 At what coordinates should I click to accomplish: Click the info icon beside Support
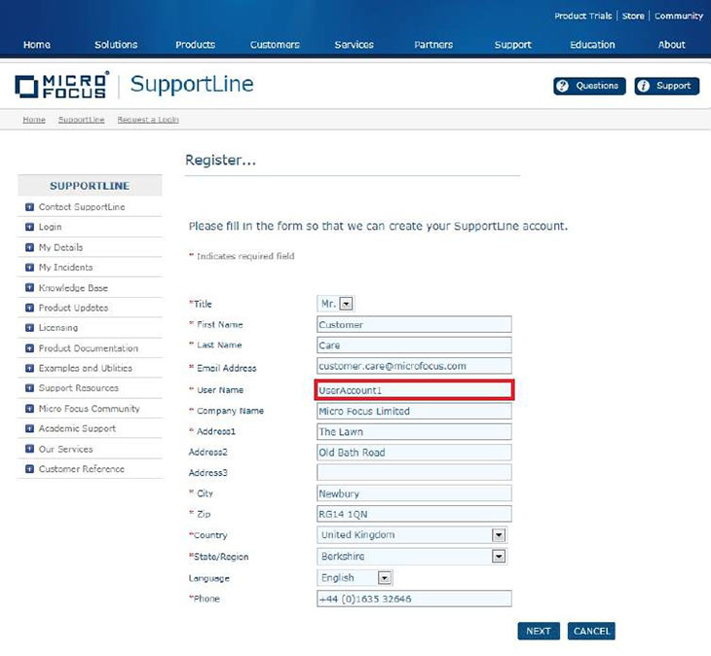[643, 86]
